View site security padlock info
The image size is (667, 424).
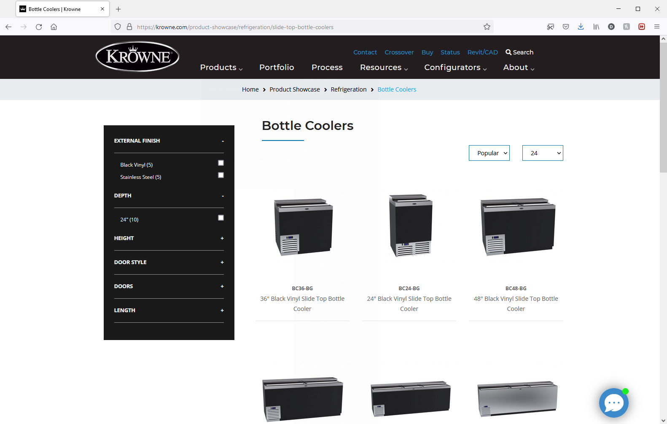(129, 27)
